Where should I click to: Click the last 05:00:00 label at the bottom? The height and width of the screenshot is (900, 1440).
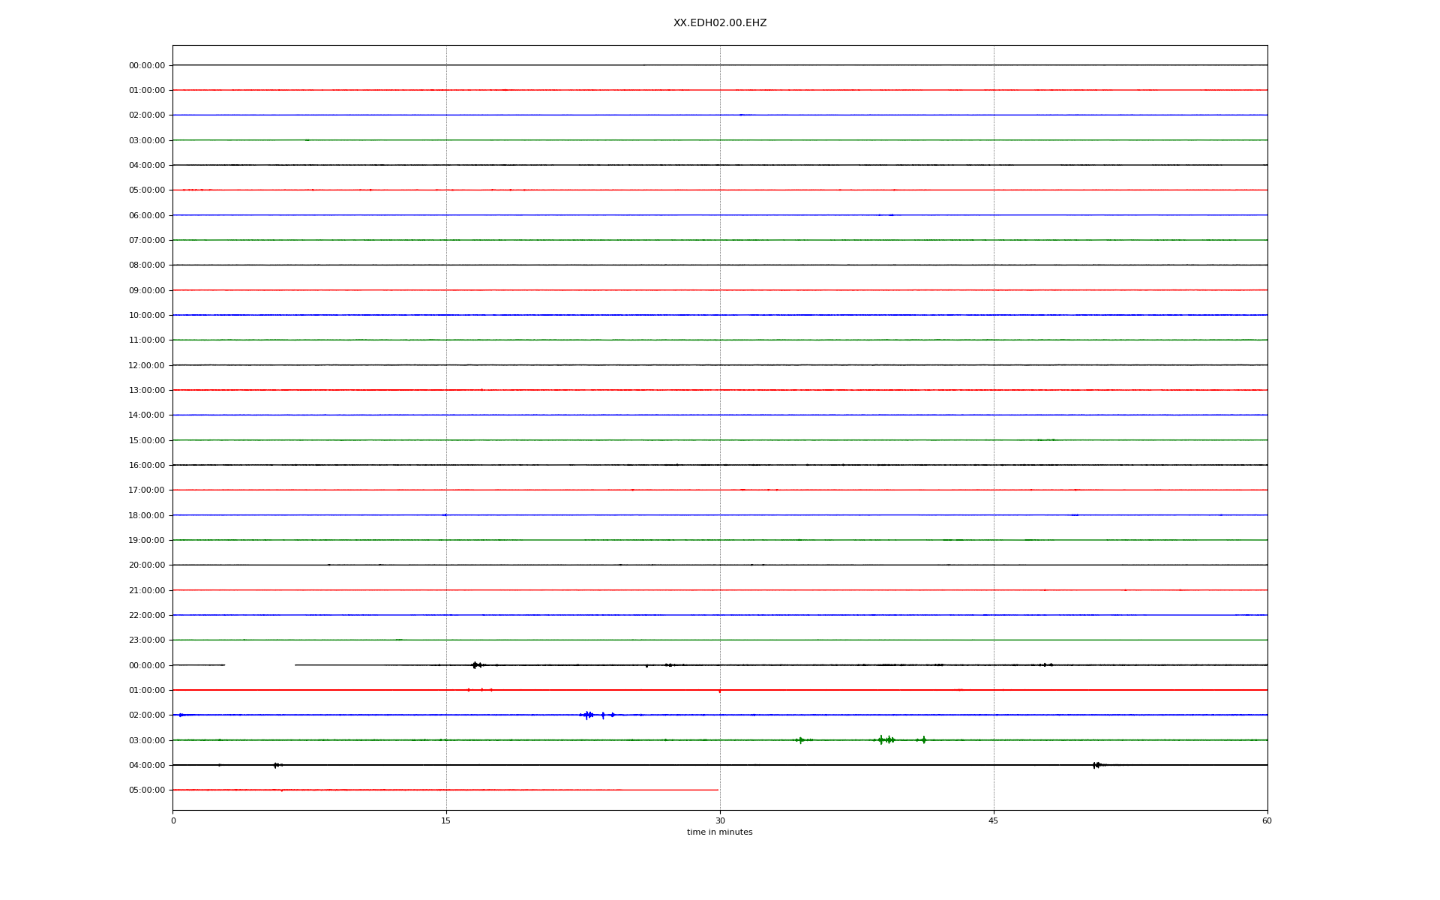(x=147, y=790)
